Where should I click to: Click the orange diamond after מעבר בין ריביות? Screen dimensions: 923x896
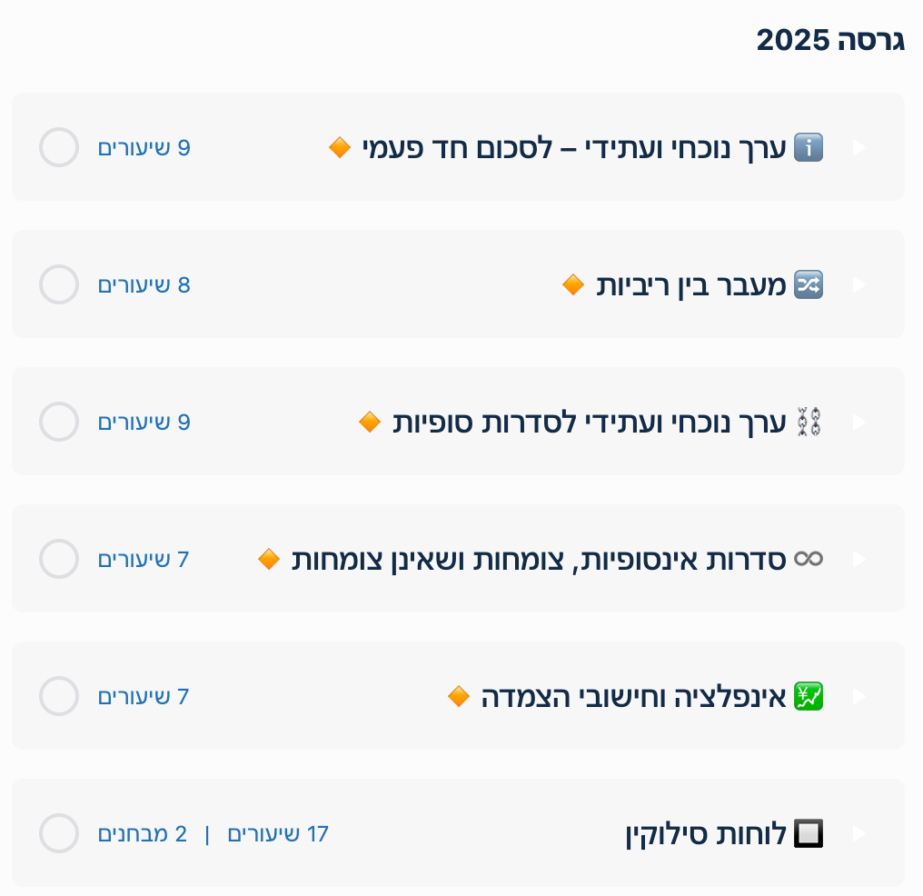pyautogui.click(x=573, y=284)
